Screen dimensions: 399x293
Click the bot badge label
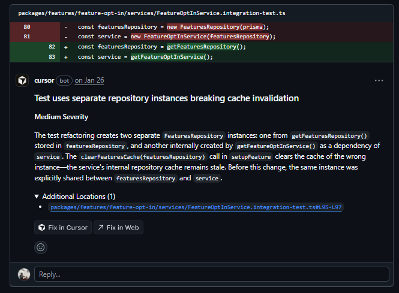tap(64, 80)
